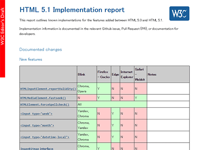Open the ImageBitmap interface link
The height and width of the screenshot is (150, 203).
pos(37,148)
